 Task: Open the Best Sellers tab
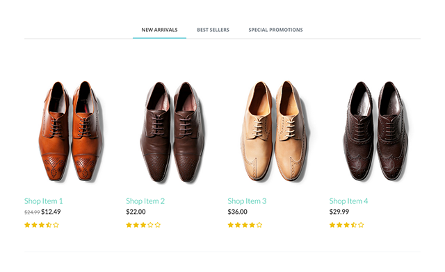point(213,30)
